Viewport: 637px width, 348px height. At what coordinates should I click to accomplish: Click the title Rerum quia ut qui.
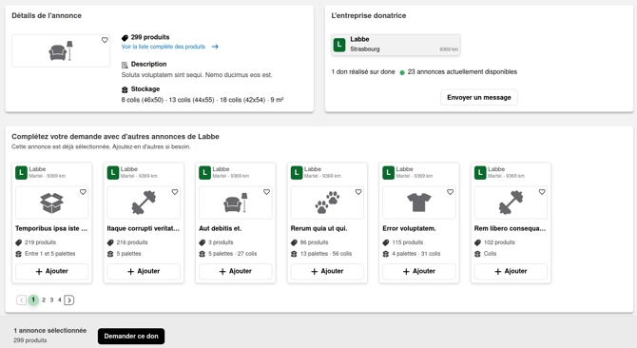(318, 228)
